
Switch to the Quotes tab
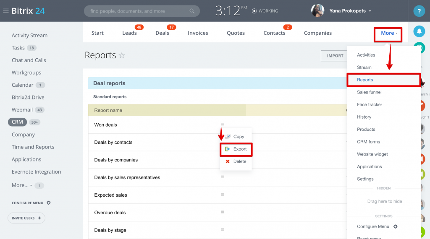pyautogui.click(x=236, y=33)
